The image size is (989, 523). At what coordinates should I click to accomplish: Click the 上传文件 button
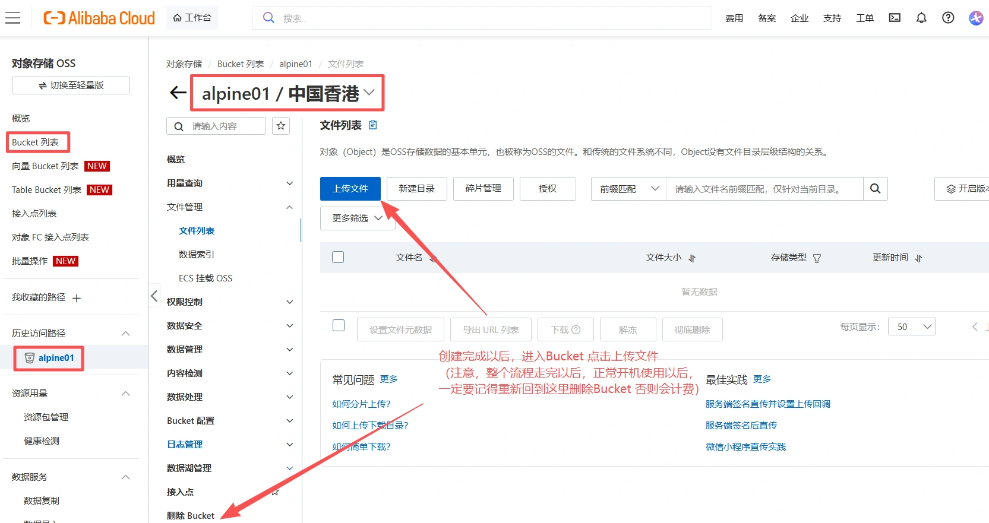350,189
